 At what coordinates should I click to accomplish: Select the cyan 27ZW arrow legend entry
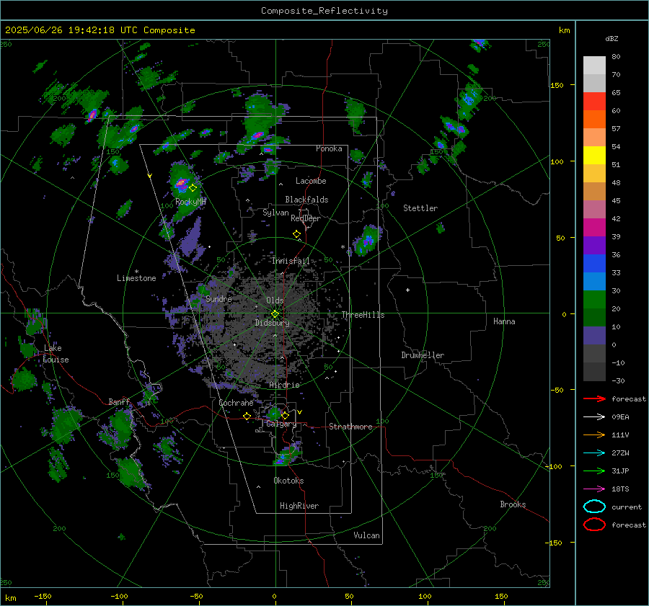[x=594, y=453]
